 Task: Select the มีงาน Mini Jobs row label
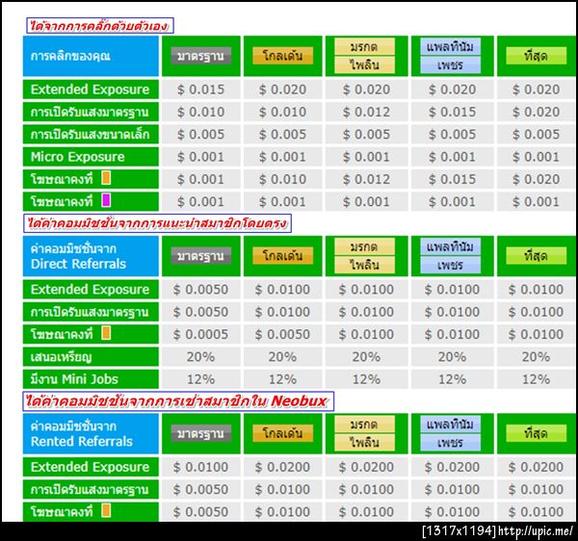pyautogui.click(x=91, y=379)
